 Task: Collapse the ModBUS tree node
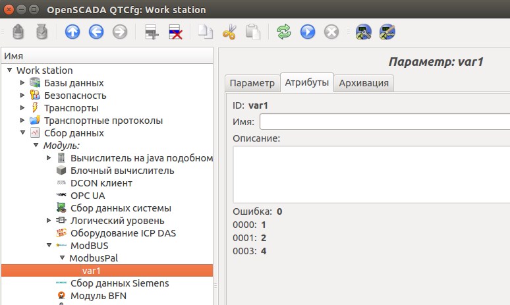pyautogui.click(x=49, y=245)
